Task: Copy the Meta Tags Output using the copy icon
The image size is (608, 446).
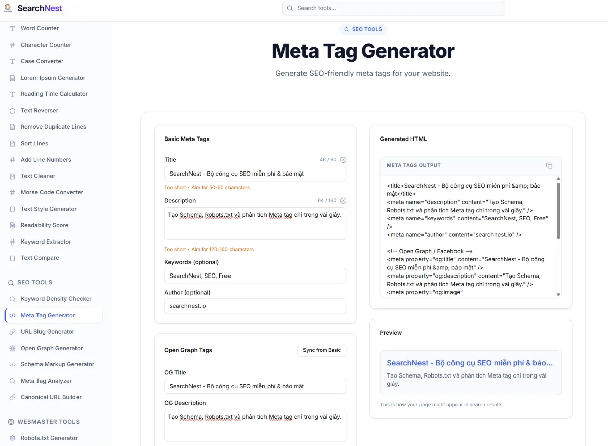Action: pyautogui.click(x=549, y=165)
